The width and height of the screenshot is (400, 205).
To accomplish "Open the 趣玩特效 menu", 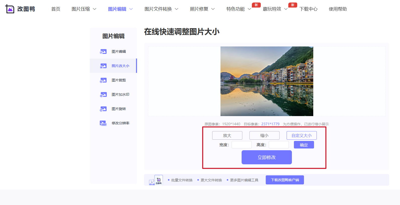I will click(x=272, y=9).
